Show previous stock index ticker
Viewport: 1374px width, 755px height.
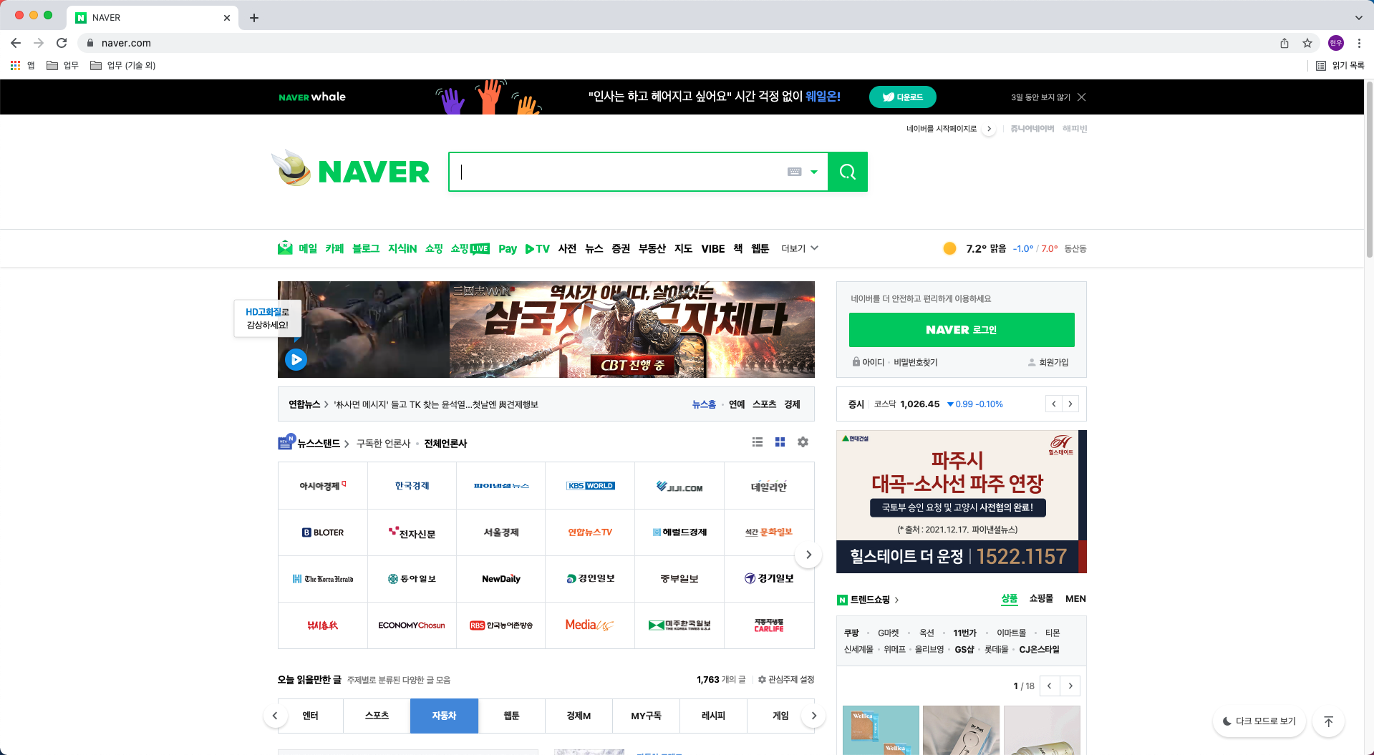pyautogui.click(x=1054, y=404)
